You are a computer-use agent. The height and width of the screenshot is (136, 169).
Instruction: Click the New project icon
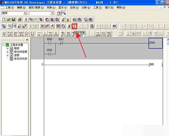click(x=3, y=19)
